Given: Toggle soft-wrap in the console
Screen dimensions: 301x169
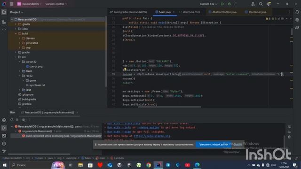Looking at the screenshot, I should [x=289, y=127].
